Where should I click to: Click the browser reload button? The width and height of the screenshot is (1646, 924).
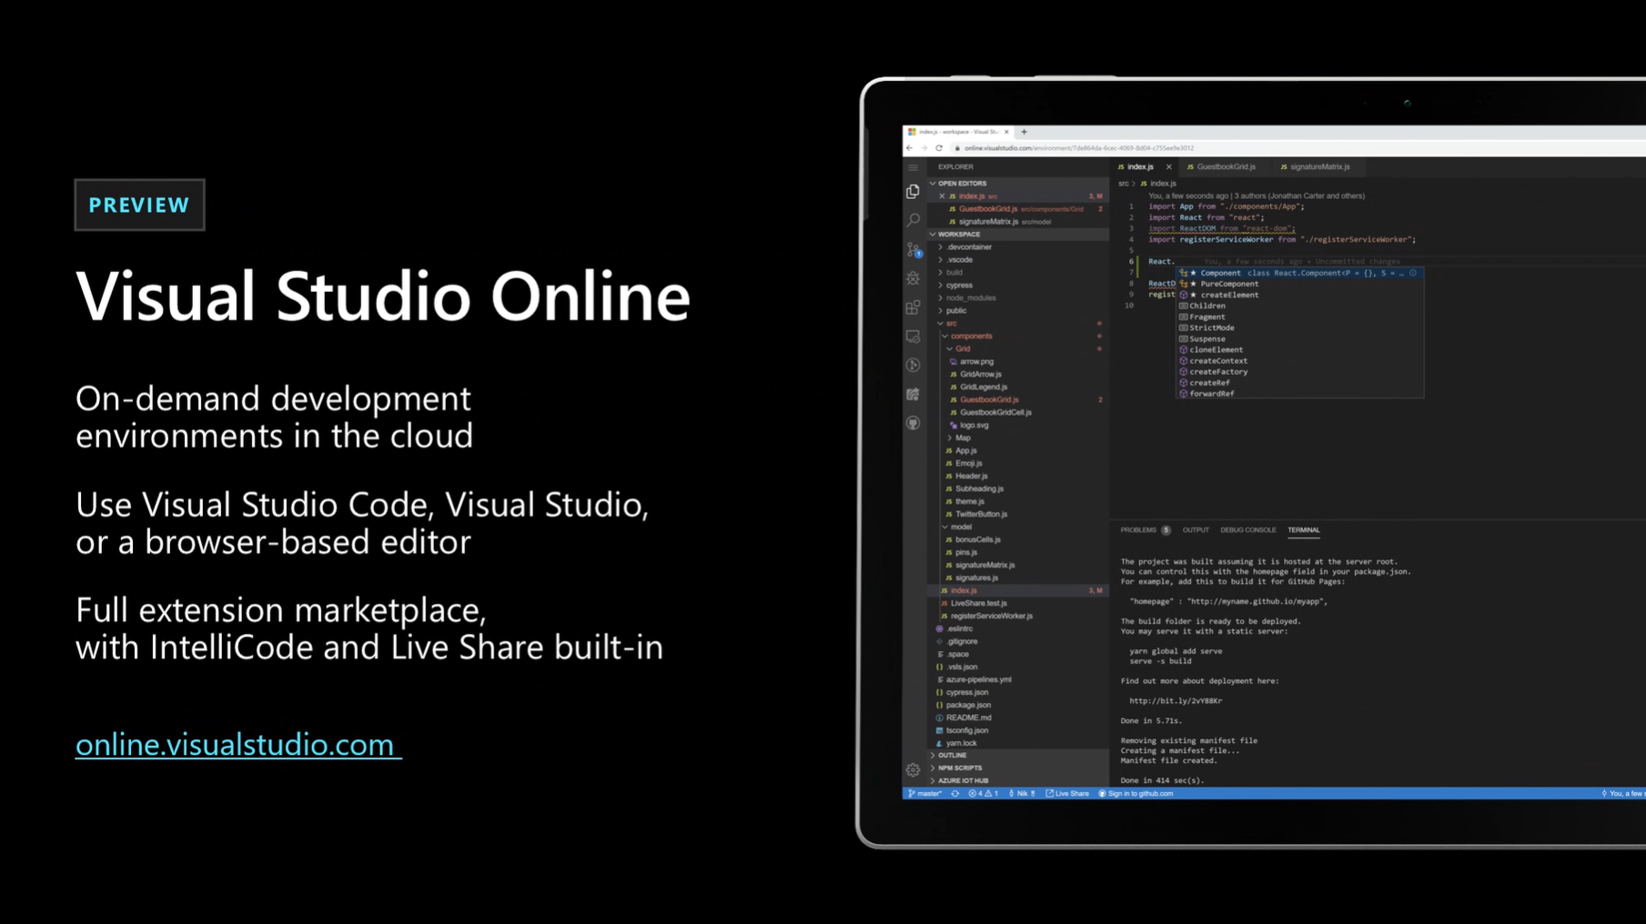coord(939,148)
